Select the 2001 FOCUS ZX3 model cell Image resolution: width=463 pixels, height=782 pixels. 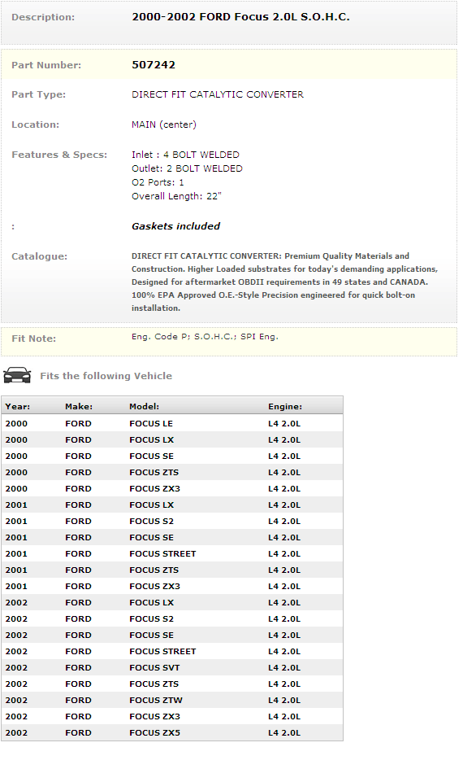point(155,587)
